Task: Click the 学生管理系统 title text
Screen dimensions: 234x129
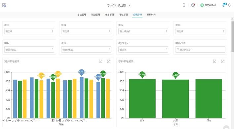Action: point(117,5)
